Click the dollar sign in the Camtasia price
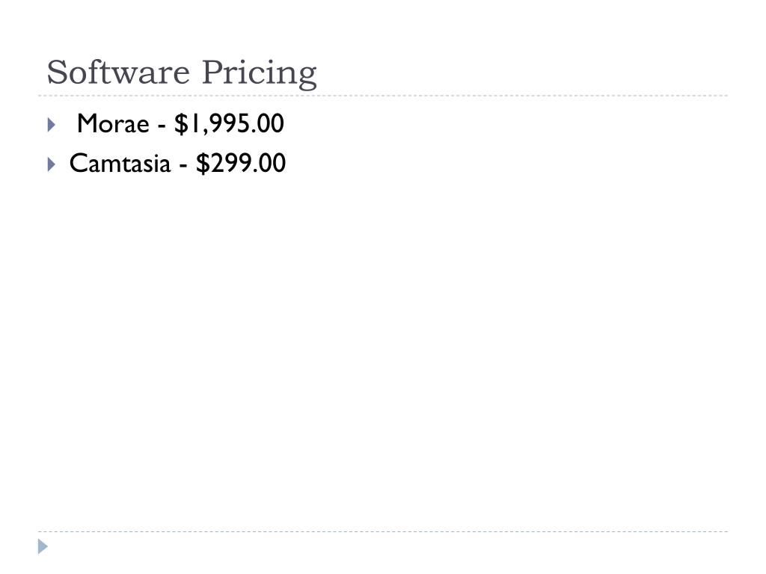Screen dimensions: 766x574 (x=203, y=164)
